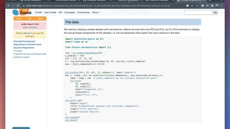Go Up one level in docs
Viewport: 230px width, 129px height.
coord(30,19)
